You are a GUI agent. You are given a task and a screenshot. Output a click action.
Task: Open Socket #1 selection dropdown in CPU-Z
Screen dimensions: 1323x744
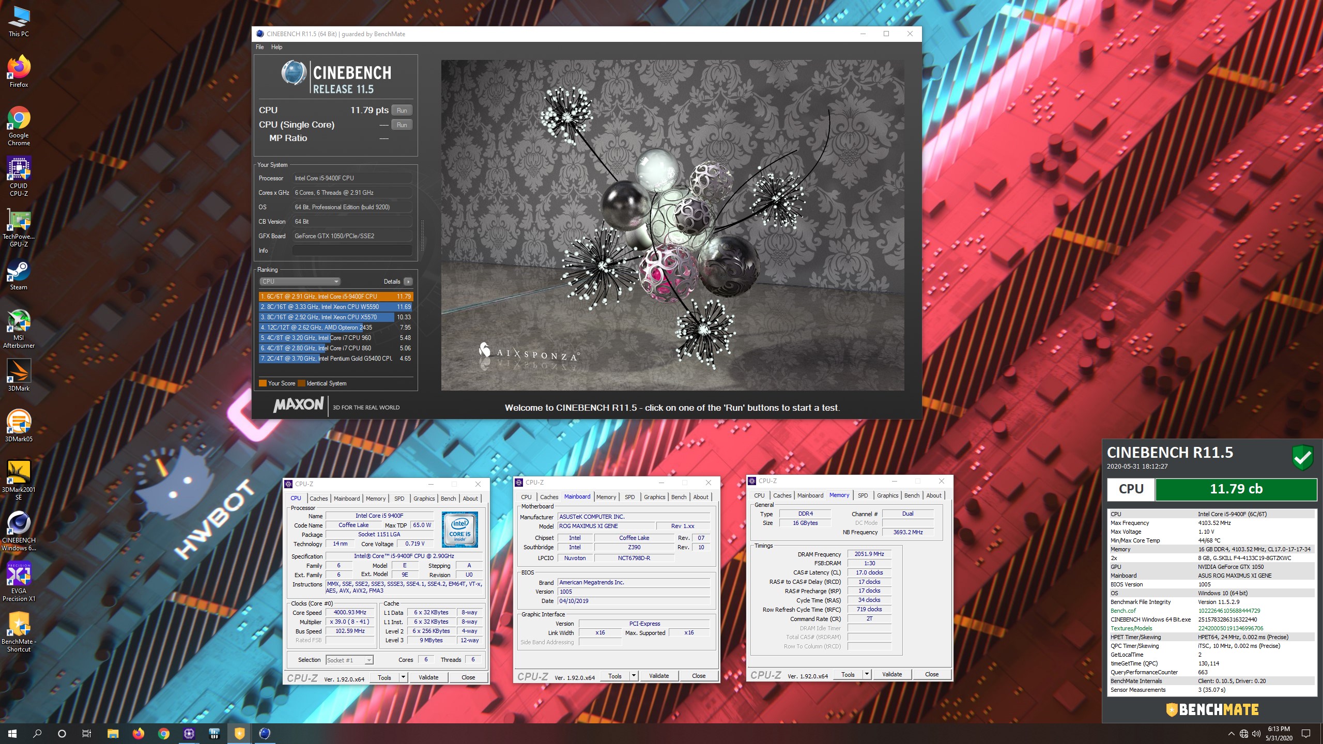click(349, 660)
